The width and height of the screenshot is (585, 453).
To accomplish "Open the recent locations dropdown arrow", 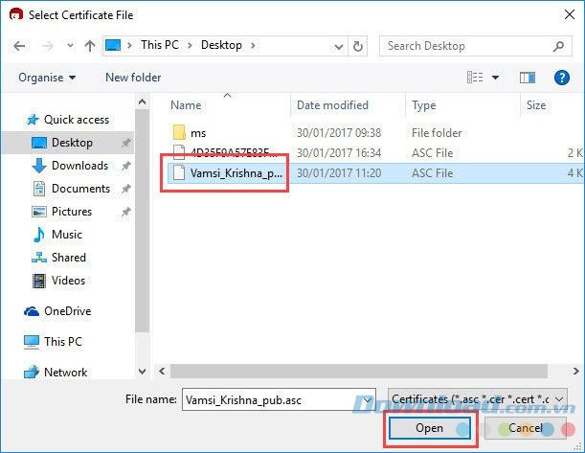I will point(70,46).
